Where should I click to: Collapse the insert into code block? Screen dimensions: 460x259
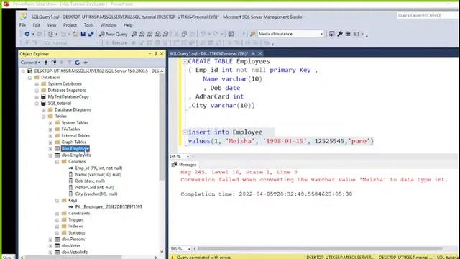click(185, 132)
